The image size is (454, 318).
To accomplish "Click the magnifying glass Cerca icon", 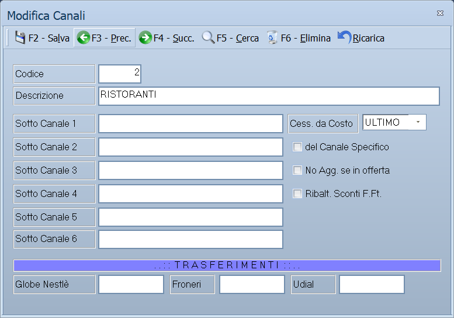I will pos(208,37).
